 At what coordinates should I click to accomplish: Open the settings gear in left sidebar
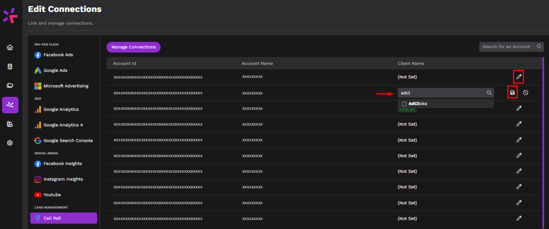(x=10, y=143)
